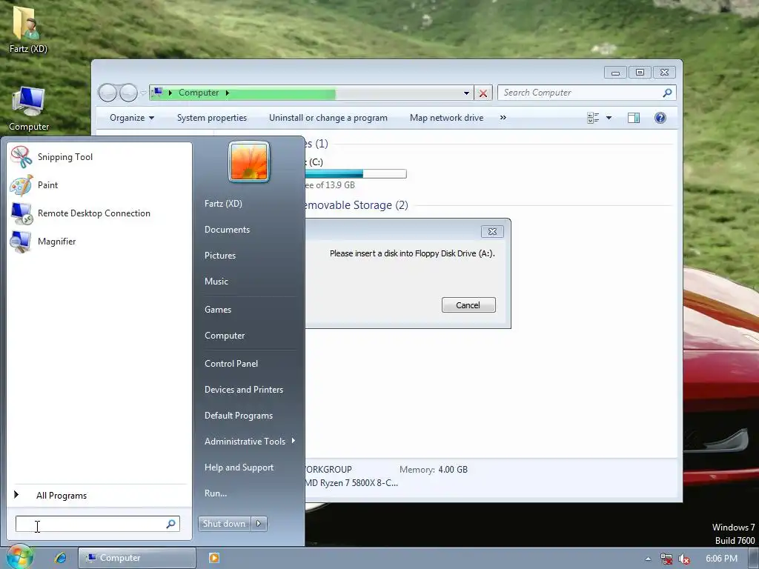Open Music from Start menu
This screenshot has width=759, height=569.
216,281
